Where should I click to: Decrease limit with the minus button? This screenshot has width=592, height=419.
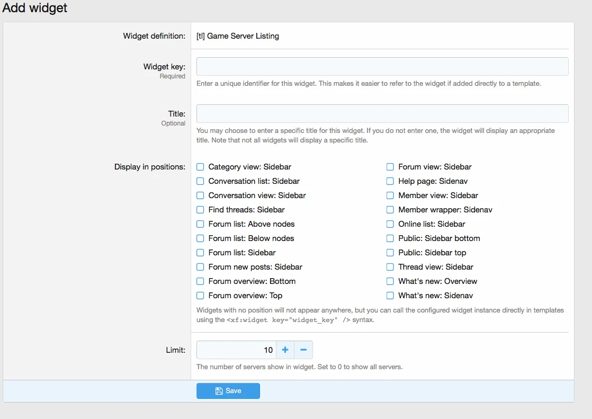point(303,350)
